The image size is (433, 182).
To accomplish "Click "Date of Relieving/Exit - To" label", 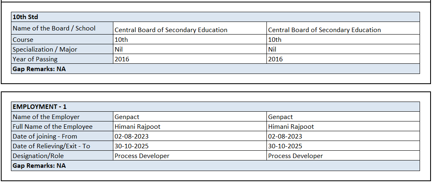I will [51, 146].
